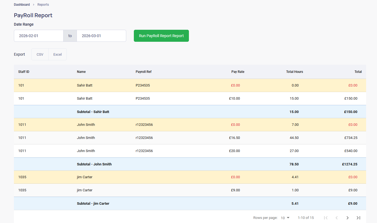Jump to the first page of the report
This screenshot has width=377, height=223.
[x=326, y=218]
